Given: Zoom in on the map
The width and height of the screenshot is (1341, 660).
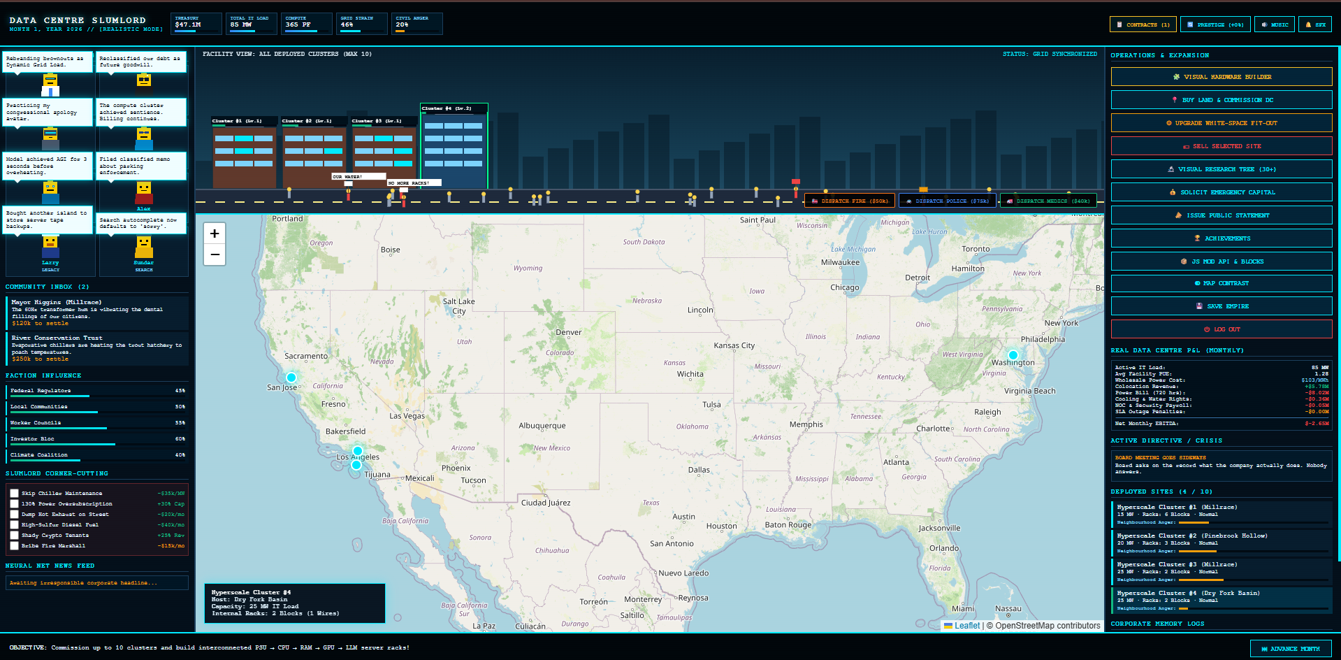Looking at the screenshot, I should [x=215, y=234].
